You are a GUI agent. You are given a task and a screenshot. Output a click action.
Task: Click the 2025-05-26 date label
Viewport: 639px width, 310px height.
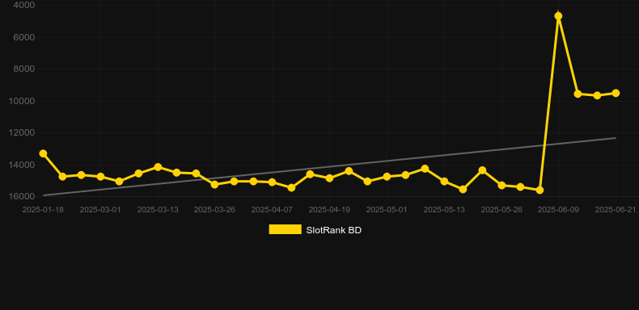(501, 210)
